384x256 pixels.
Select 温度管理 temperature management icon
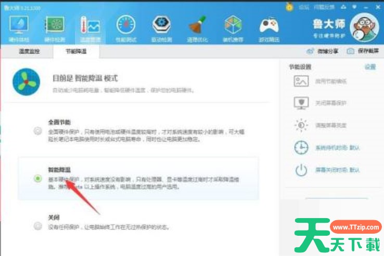click(90, 29)
